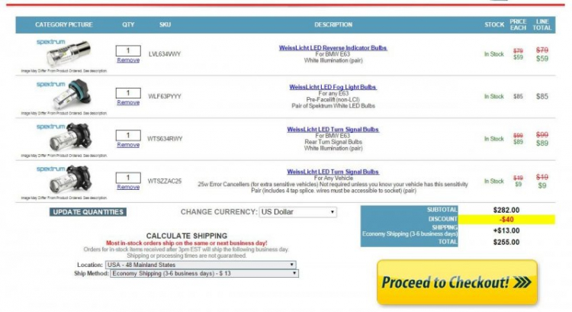
Task: Click the shipping cost +$13.00
Action: pos(506,230)
